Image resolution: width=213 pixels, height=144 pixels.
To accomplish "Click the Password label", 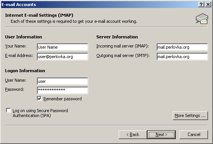I will click(x=14, y=89).
